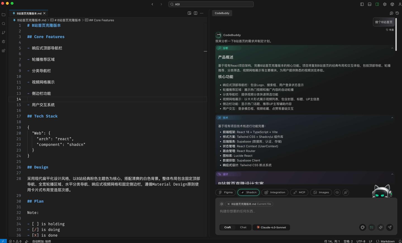The image size is (402, 243).
Task: Open the Explorer folder icon in activity bar
Action: tap(3, 14)
